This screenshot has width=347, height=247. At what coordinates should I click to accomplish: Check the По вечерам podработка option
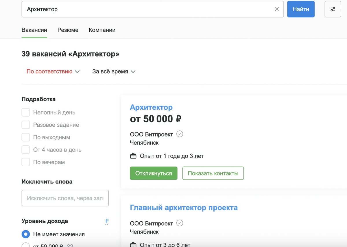pyautogui.click(x=26, y=162)
